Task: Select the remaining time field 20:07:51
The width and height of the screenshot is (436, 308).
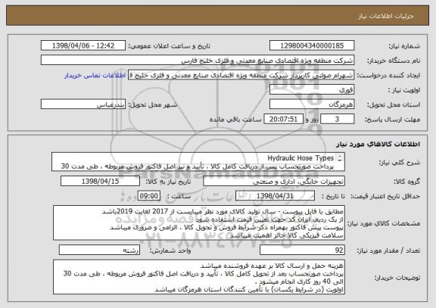Action: 283,119
